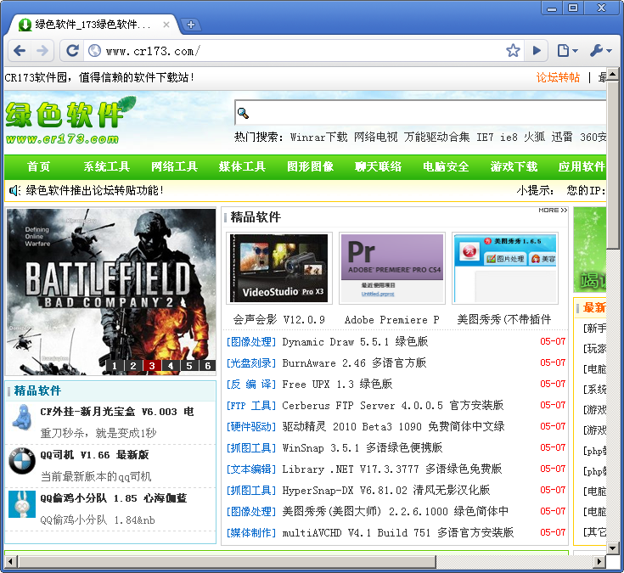Open the wrench settings menu
Viewport: 624px width, 573px height.
[601, 51]
